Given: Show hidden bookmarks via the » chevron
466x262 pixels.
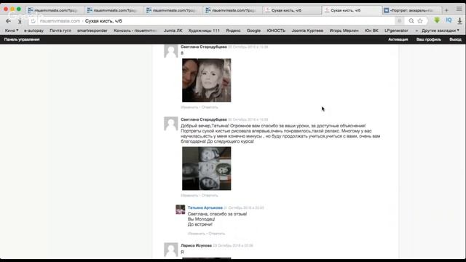Looking at the screenshot, I should (x=416, y=31).
